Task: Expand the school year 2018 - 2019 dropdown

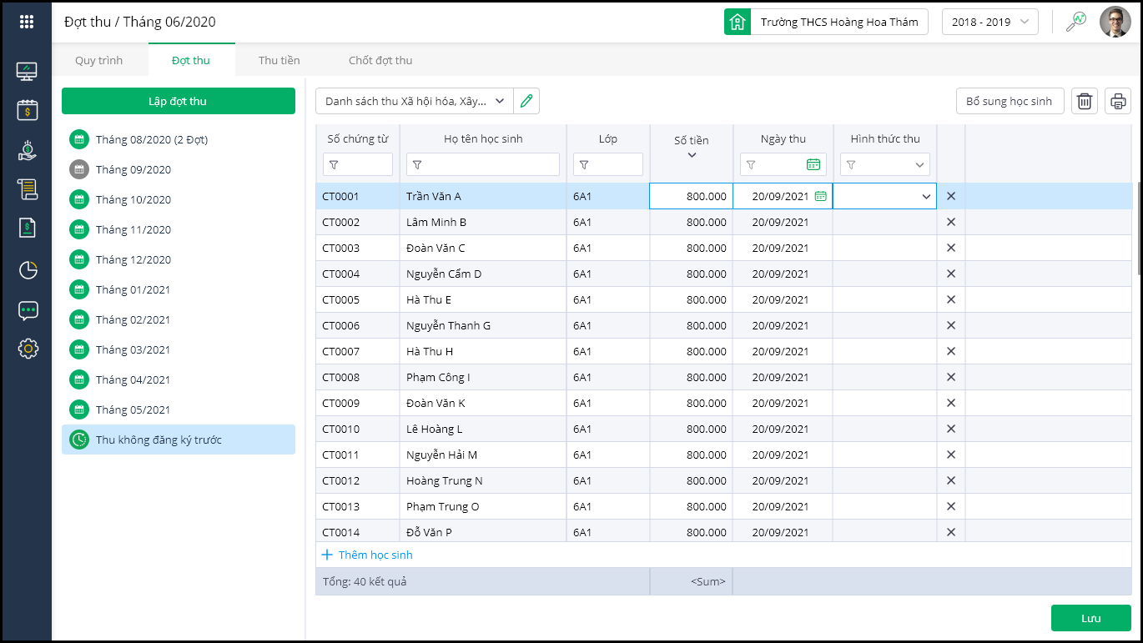Action: pyautogui.click(x=989, y=23)
